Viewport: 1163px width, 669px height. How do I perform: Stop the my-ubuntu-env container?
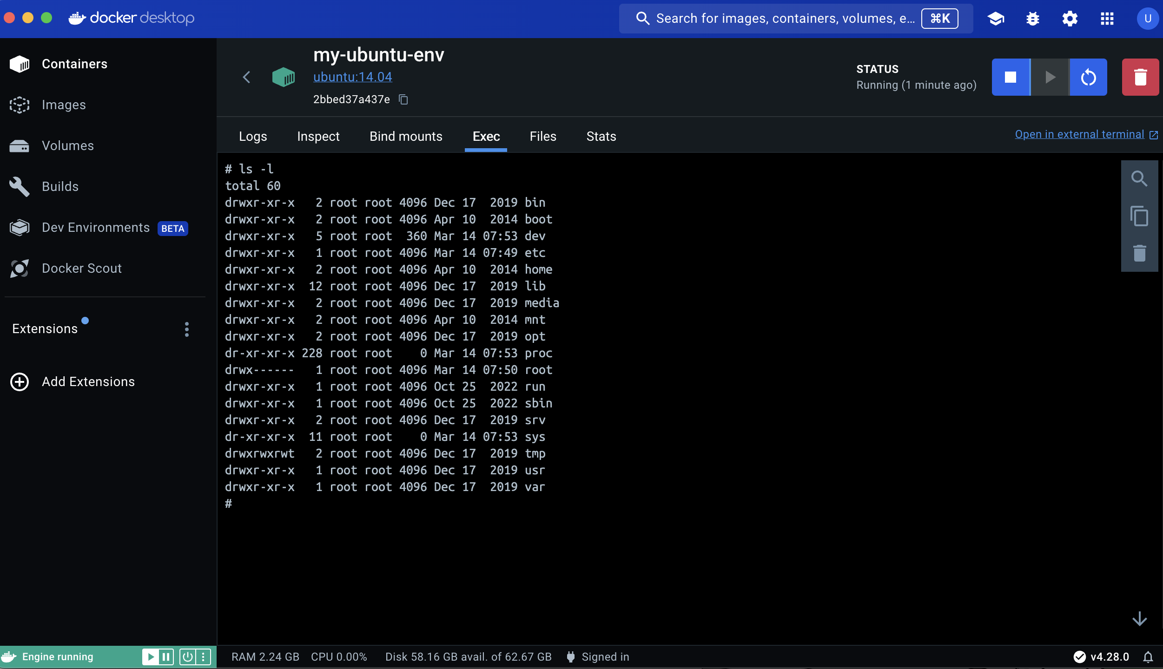click(1011, 77)
